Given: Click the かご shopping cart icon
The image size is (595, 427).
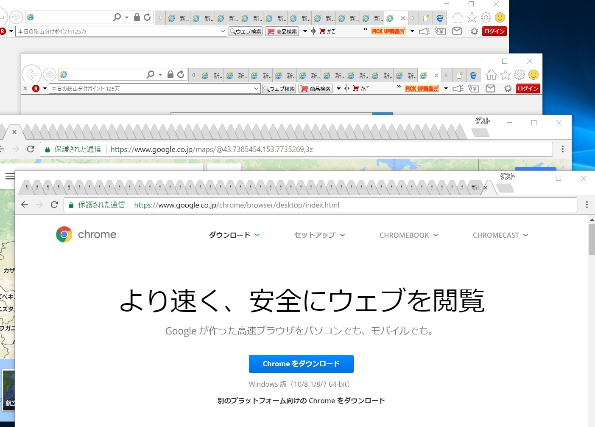Looking at the screenshot, I should (321, 31).
